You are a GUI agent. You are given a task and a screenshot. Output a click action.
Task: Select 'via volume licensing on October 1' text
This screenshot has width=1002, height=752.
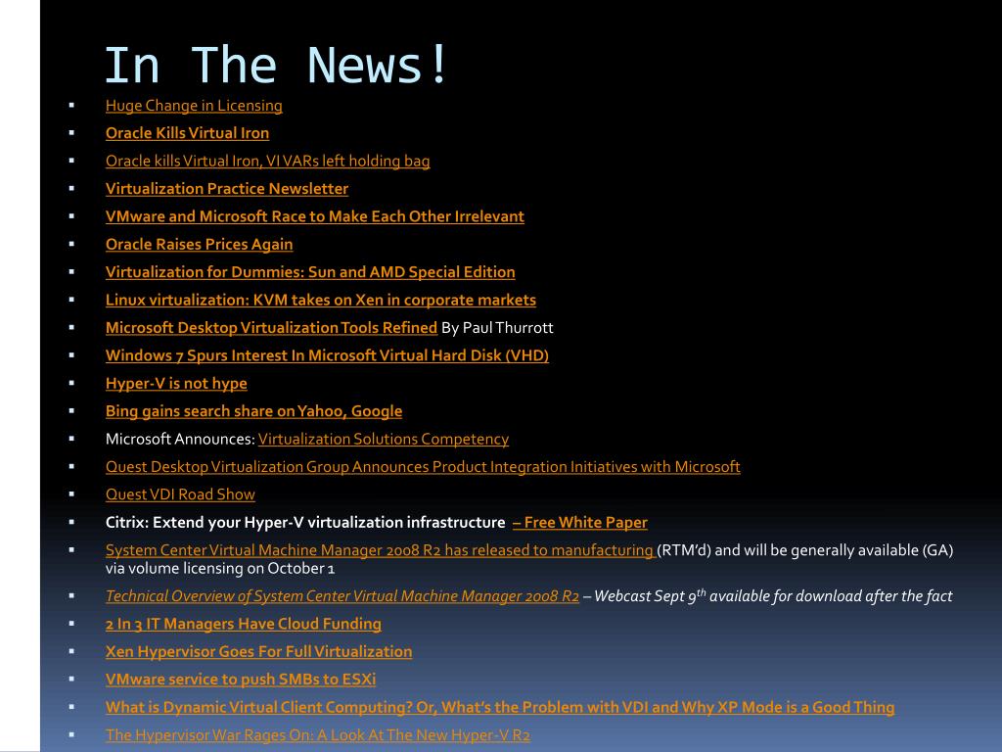(220, 569)
